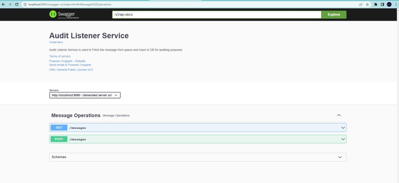
Task: Click the green Explore button
Action: (x=334, y=14)
